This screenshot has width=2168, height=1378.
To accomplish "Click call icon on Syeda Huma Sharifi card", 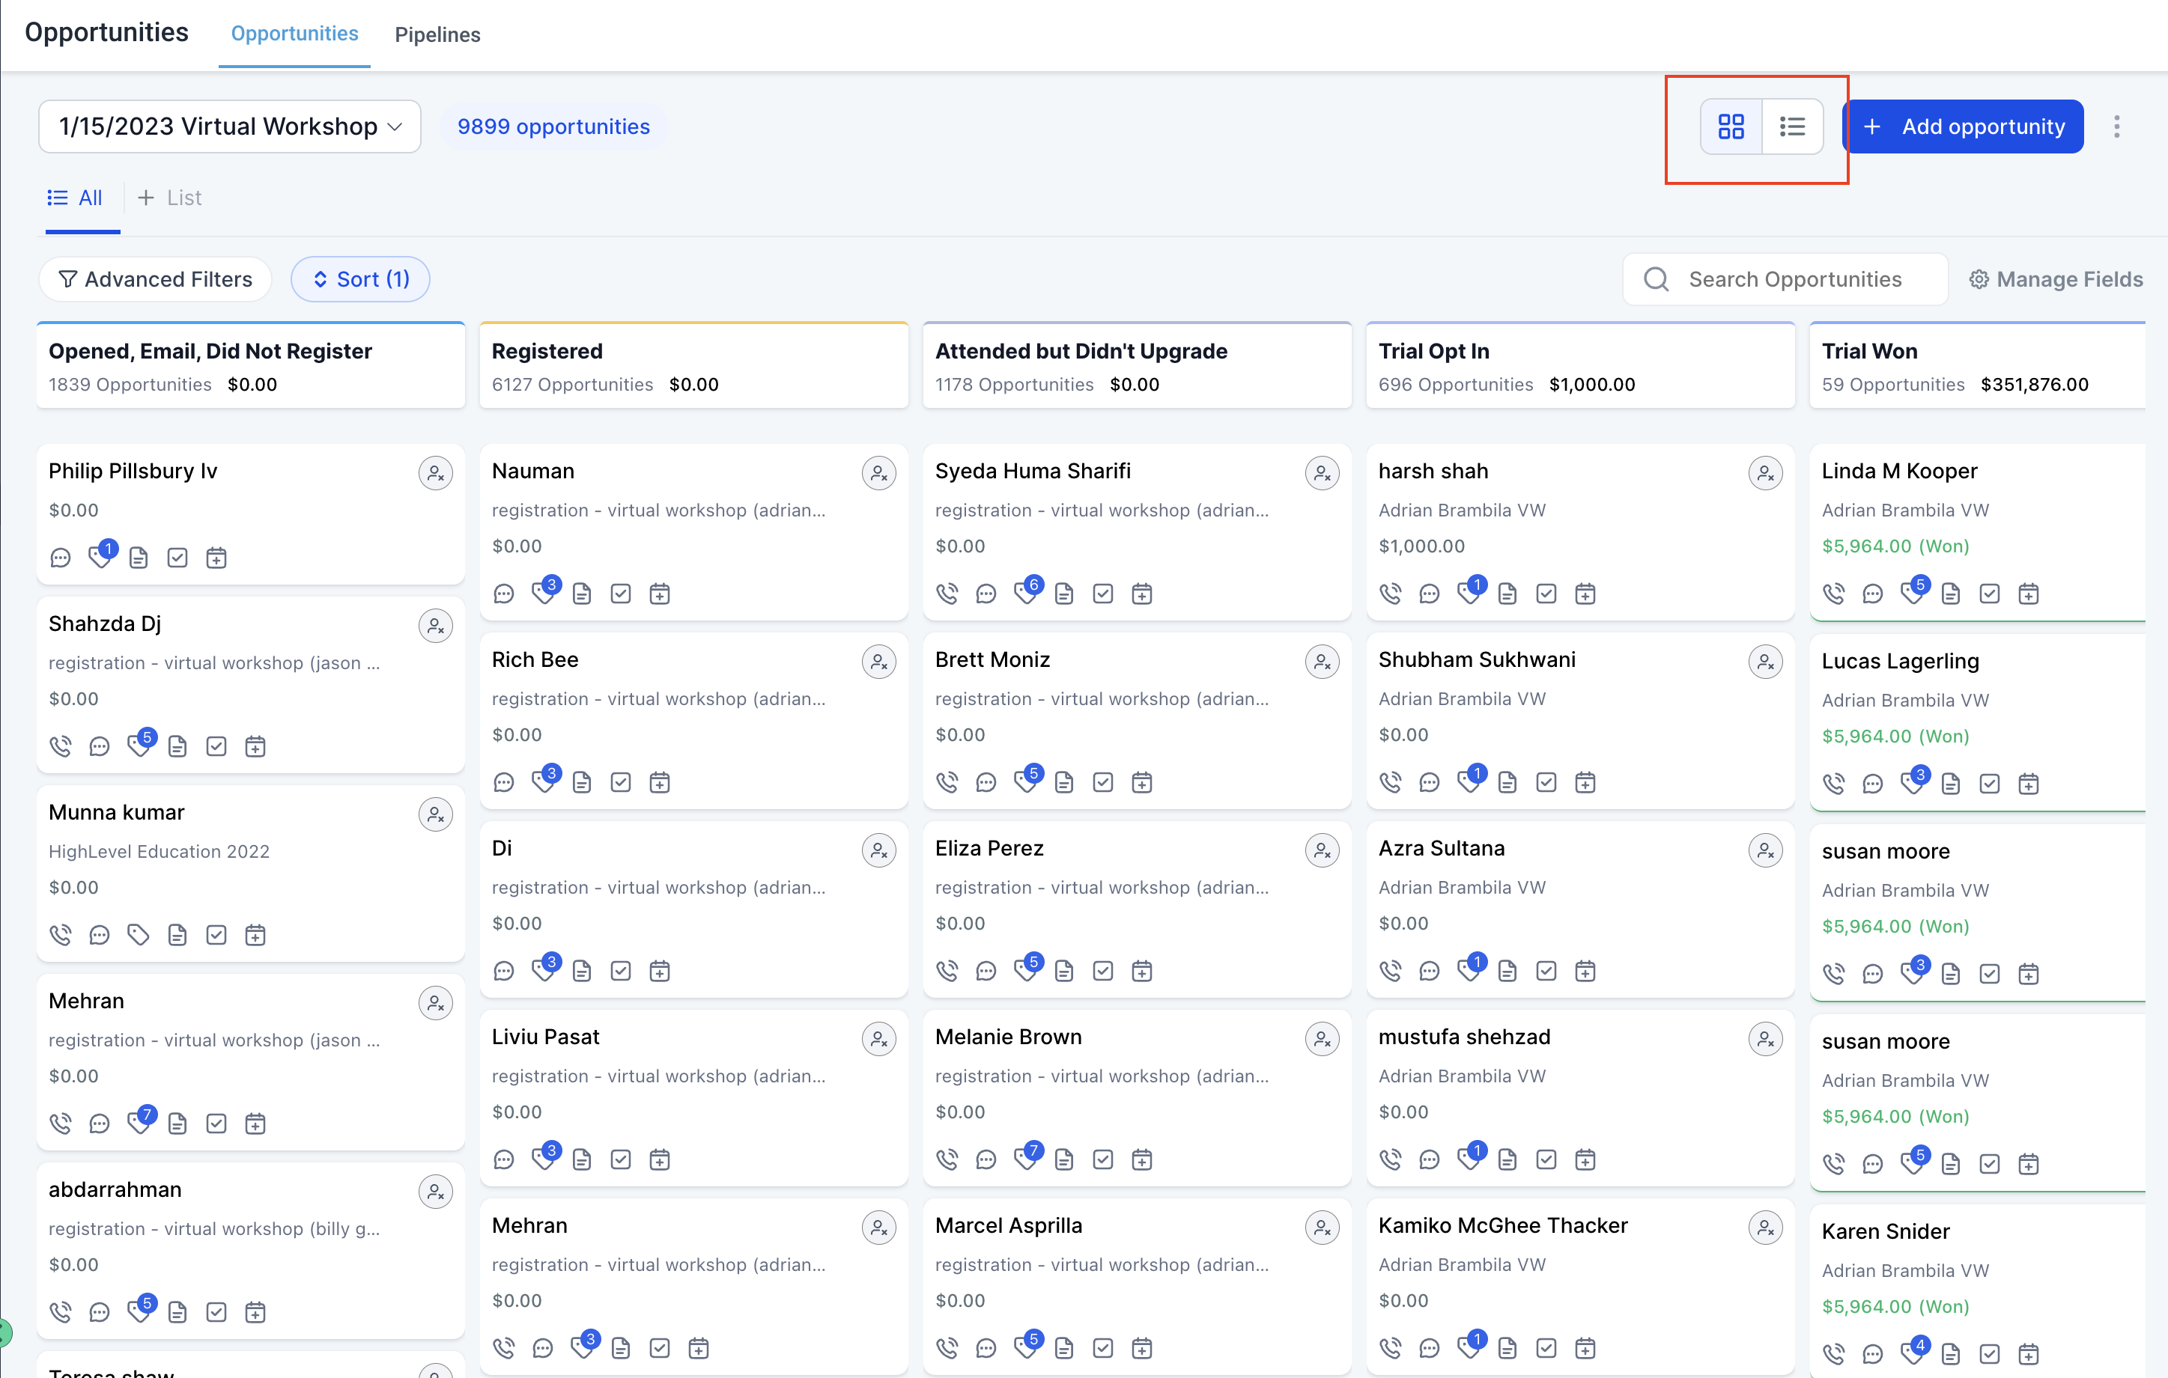I will (x=947, y=594).
